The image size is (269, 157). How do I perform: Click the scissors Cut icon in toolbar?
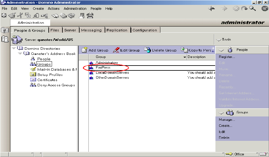(20, 15)
